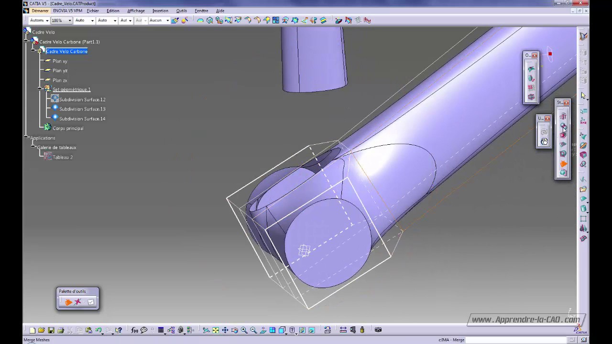The image size is (612, 344).
Task: Click the Zoom Out icon
Action: click(x=254, y=330)
